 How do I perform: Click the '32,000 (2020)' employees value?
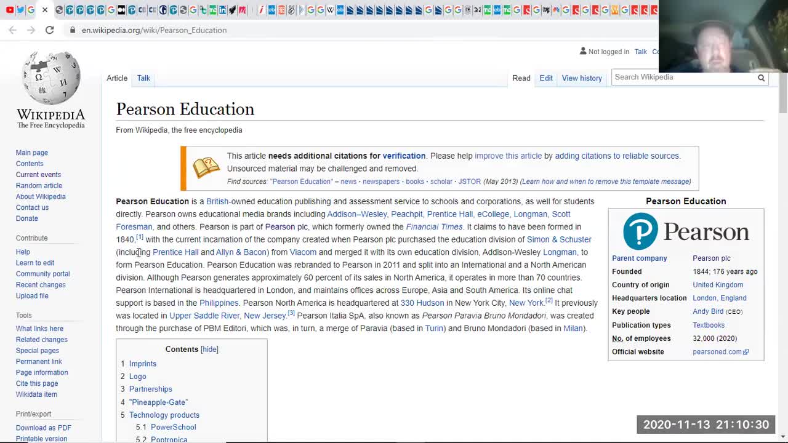tap(715, 338)
